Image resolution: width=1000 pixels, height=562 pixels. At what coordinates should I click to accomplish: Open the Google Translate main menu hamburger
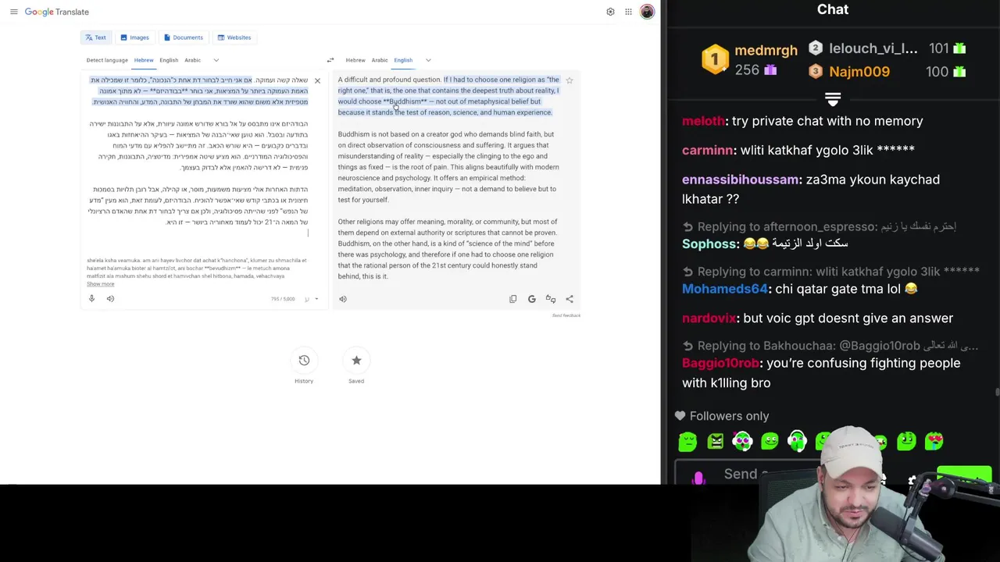click(x=13, y=12)
